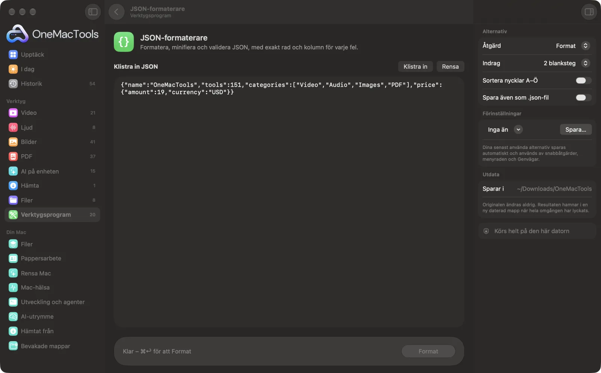Open the Historik clock icon

tap(13, 84)
